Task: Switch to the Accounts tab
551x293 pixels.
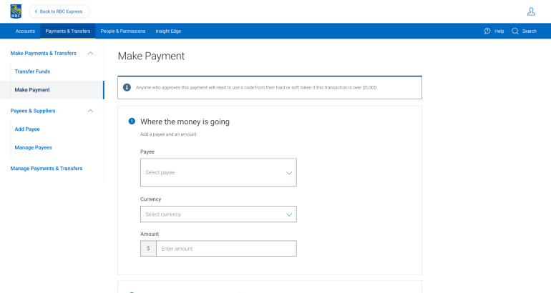Action: pos(25,31)
